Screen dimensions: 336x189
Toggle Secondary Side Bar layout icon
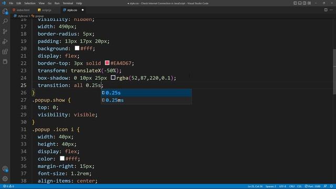[x=304, y=3]
